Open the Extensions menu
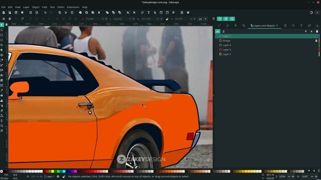Screen dimensions: 321x180 (73, 7)
